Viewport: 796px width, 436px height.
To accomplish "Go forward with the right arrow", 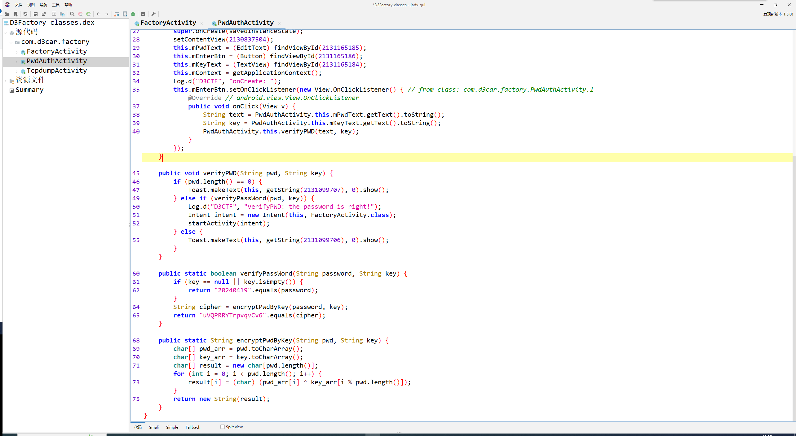I will point(107,14).
